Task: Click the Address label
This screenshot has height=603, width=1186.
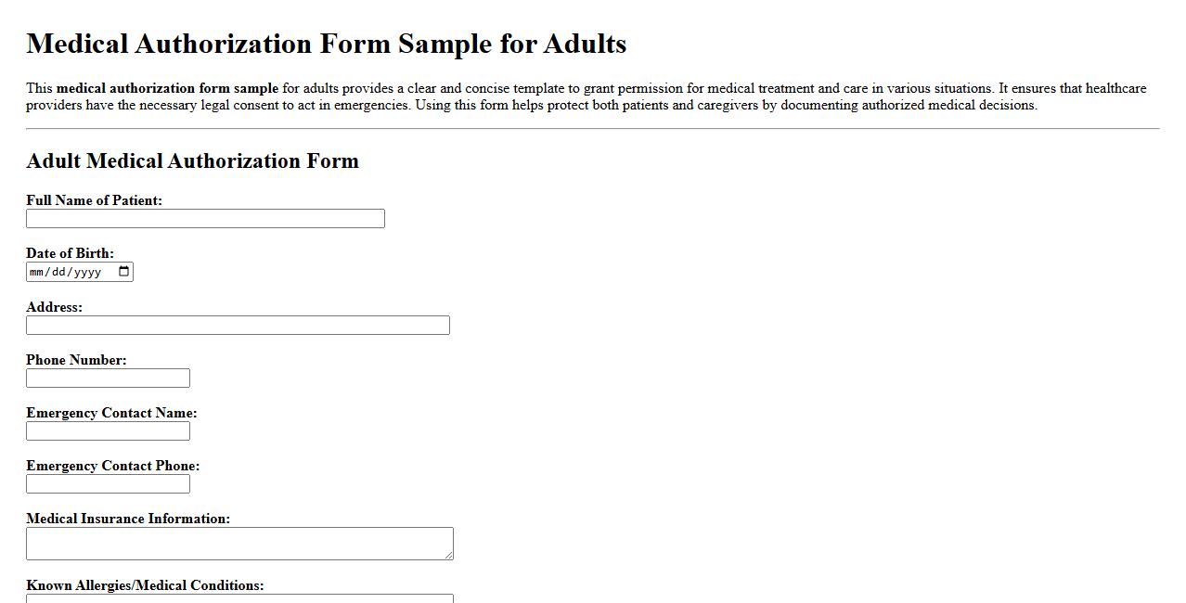Action: [x=53, y=307]
